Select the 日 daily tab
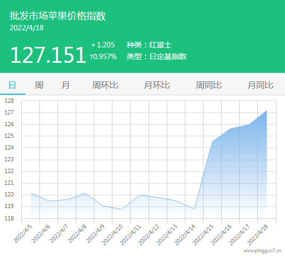Image resolution: width=285 pixels, height=256 pixels. click(13, 85)
